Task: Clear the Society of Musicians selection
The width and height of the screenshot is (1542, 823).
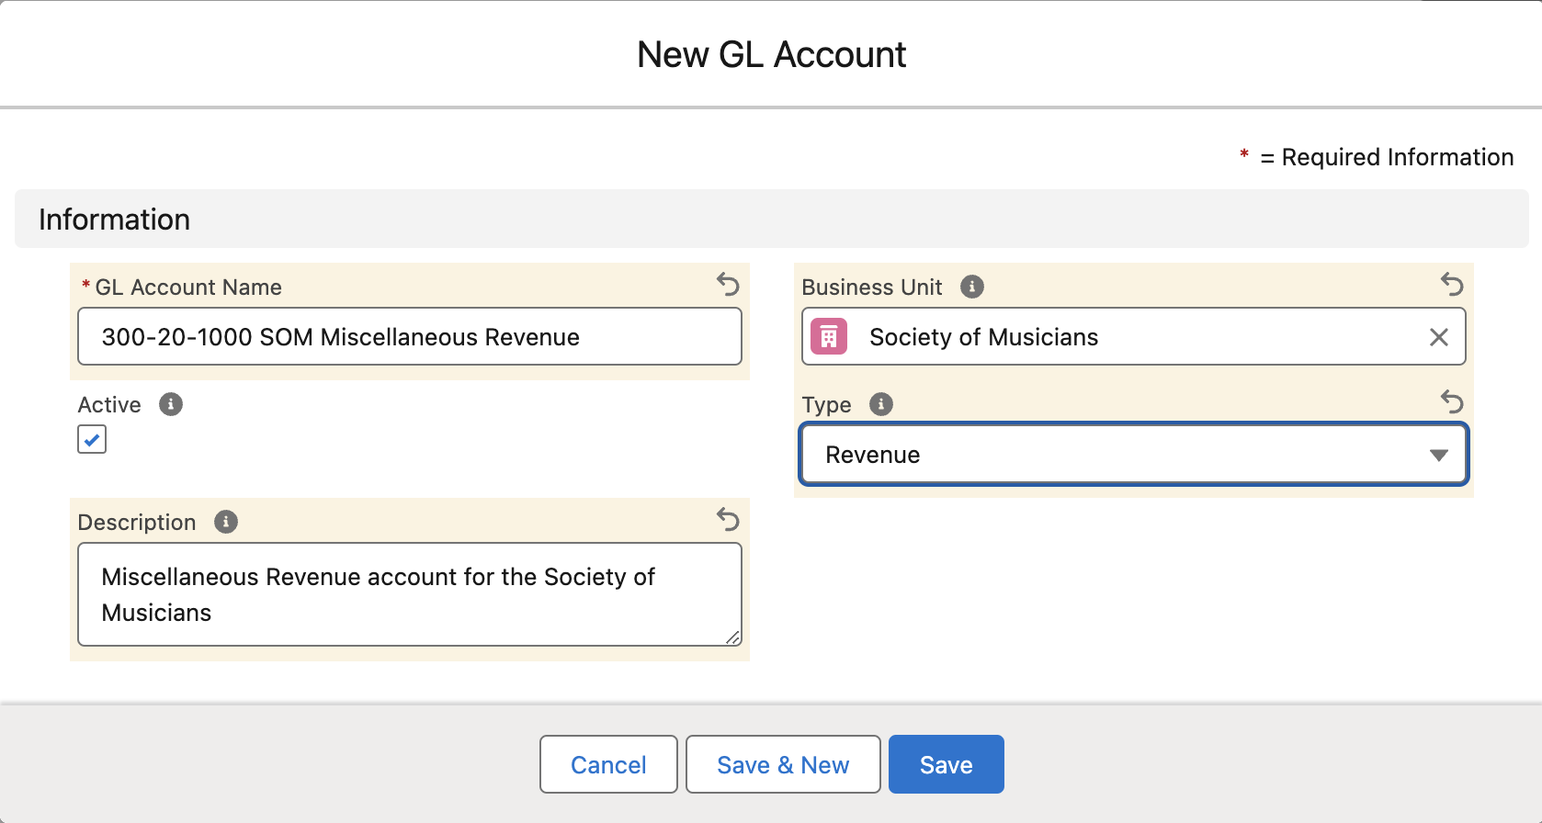Action: [x=1439, y=337]
